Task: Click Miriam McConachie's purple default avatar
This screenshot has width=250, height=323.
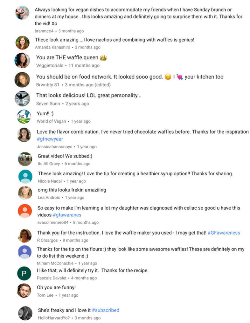Action: pyautogui.click(x=25, y=252)
